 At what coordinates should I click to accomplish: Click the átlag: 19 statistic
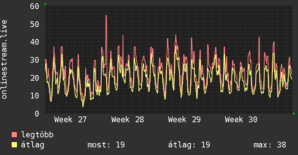189,145
